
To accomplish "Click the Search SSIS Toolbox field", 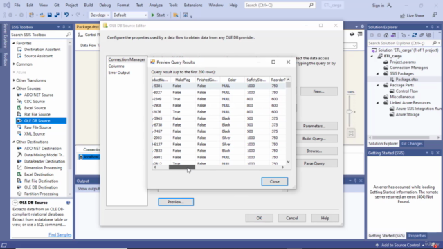I will (x=39, y=35).
